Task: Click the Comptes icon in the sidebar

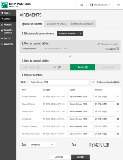Action: [2, 19]
